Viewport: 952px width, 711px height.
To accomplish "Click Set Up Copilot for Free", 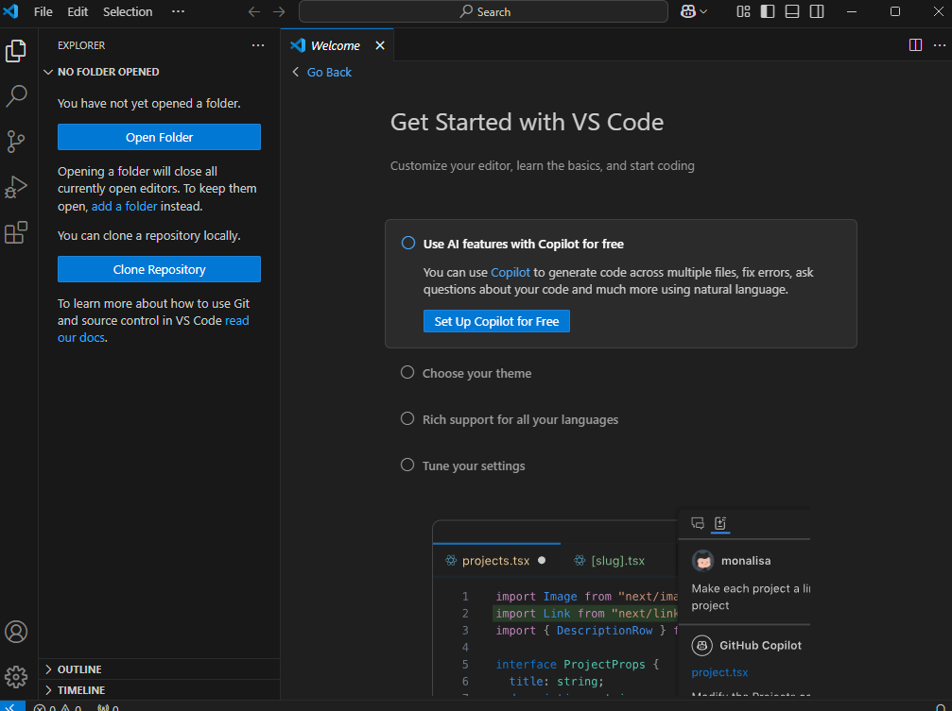I will click(x=496, y=321).
